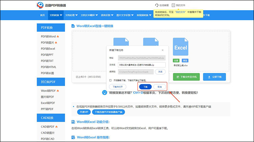Click the blue 下载 button in dialog
Image resolution: width=254 pixels, height=142 pixels.
click(x=146, y=87)
